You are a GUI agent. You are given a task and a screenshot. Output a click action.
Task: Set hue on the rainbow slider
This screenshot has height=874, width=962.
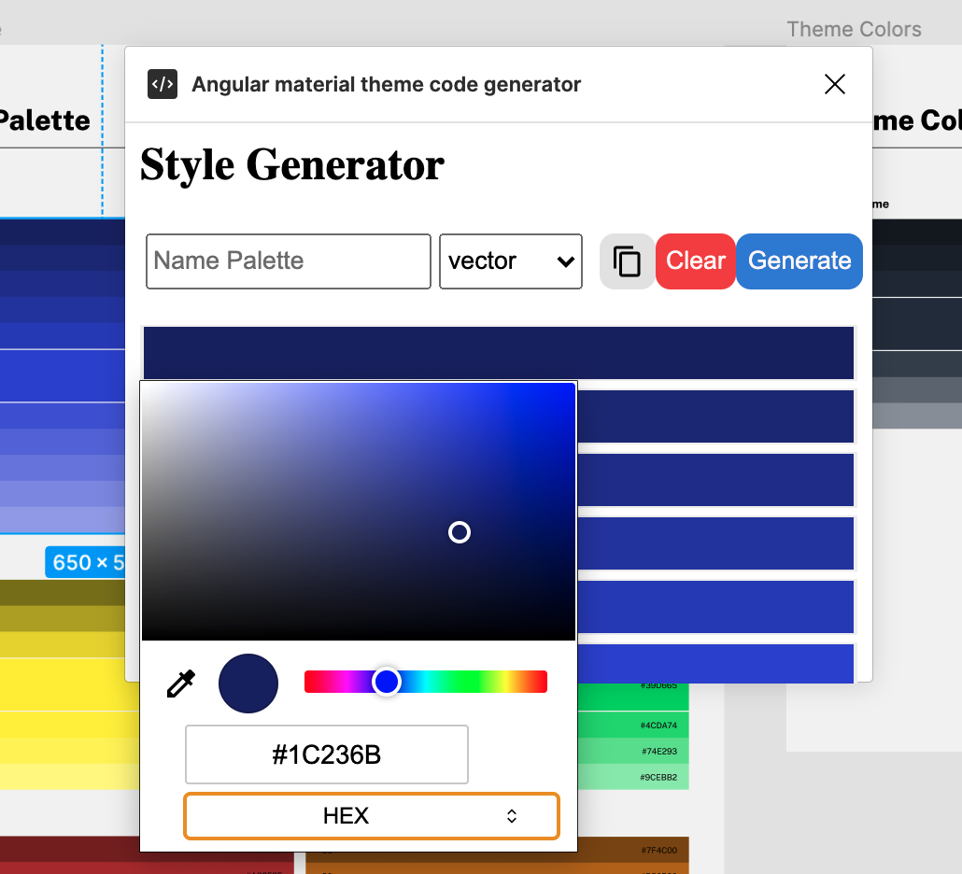(388, 682)
